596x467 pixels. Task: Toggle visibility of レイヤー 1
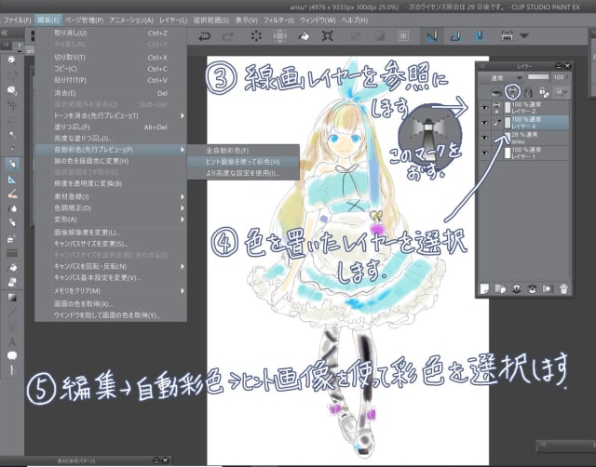click(x=484, y=153)
